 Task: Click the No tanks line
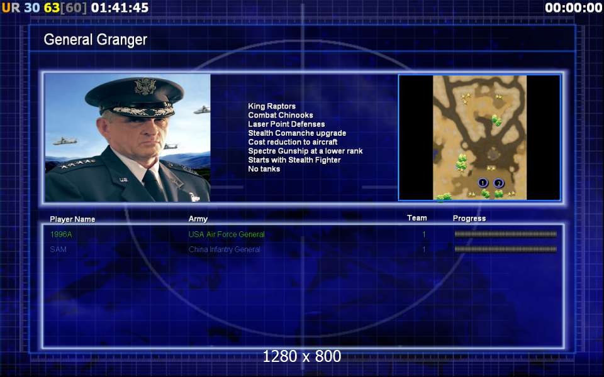264,168
